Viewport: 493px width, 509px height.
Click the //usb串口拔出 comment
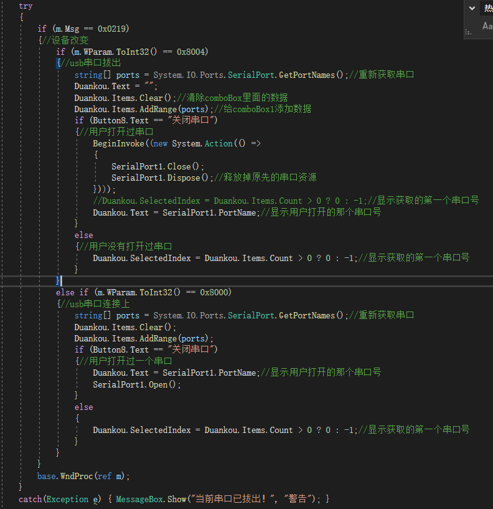91,63
